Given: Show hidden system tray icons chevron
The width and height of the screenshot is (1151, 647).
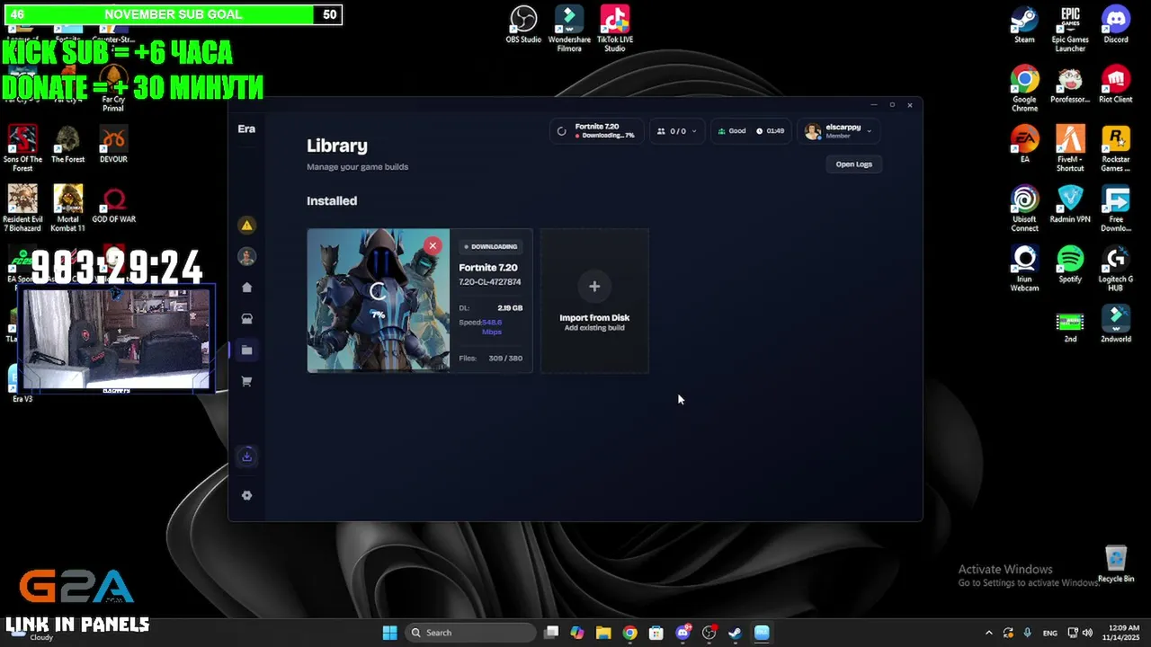Looking at the screenshot, I should pos(989,633).
